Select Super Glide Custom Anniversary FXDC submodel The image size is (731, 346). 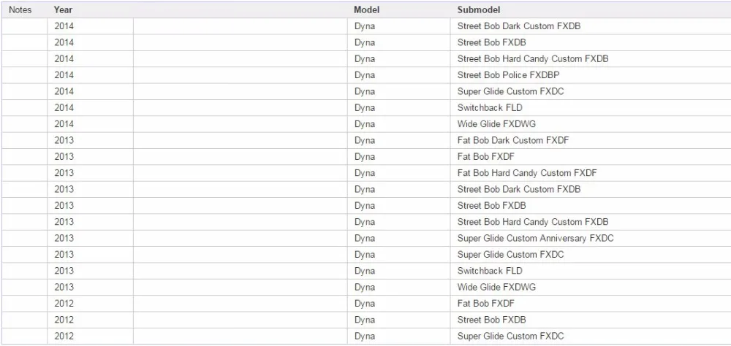tap(536, 238)
